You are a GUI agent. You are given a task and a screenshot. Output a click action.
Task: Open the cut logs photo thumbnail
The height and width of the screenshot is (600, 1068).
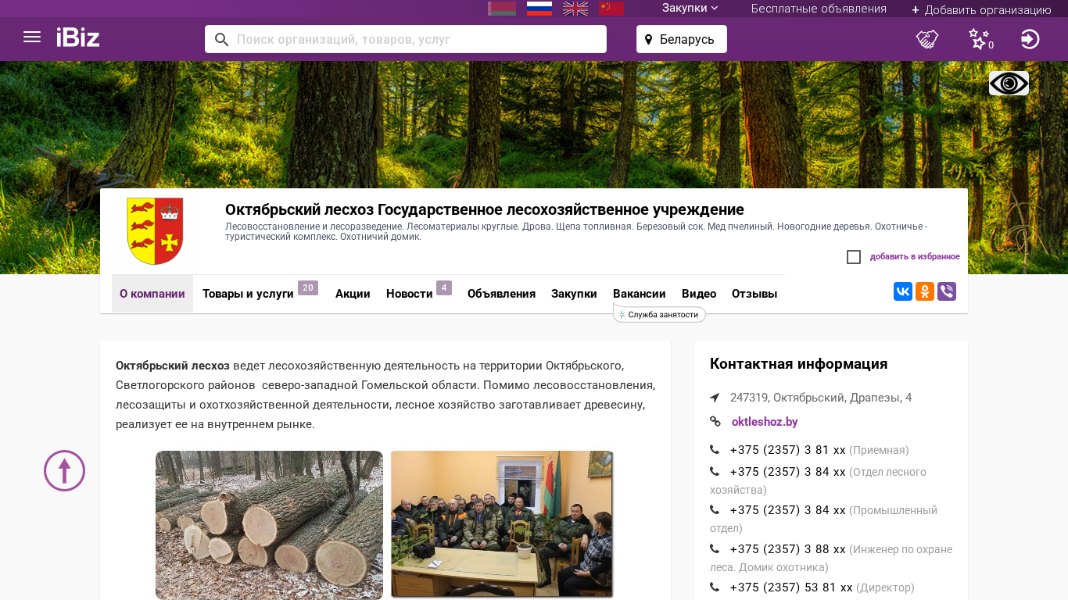pos(269,525)
